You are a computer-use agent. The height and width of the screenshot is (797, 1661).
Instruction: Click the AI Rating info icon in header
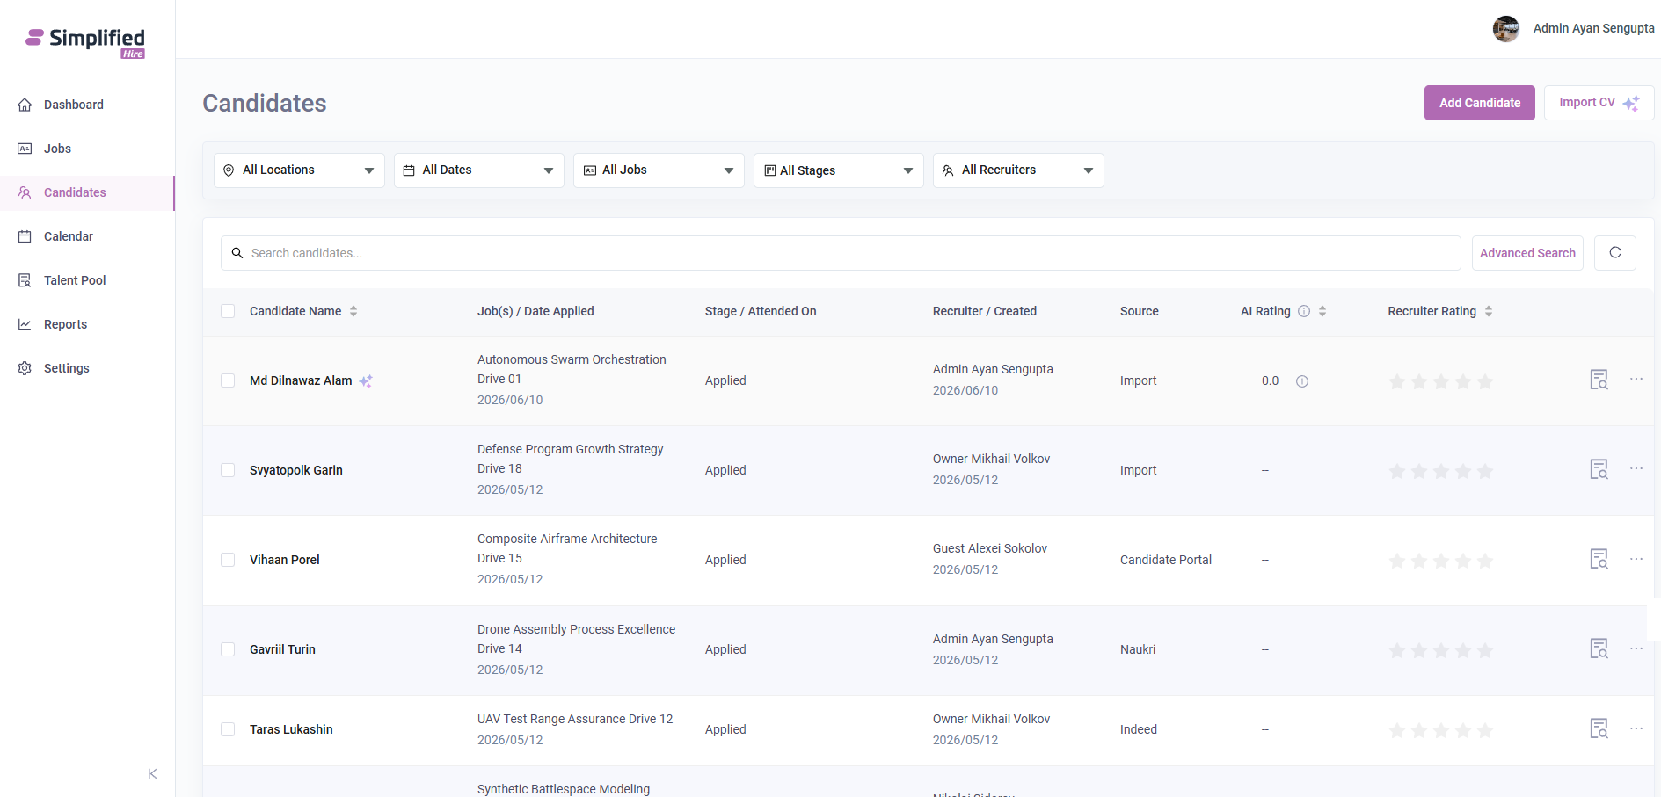pos(1304,311)
